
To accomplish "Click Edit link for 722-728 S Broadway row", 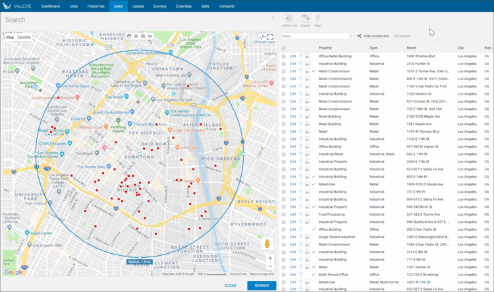I will click(x=292, y=275).
